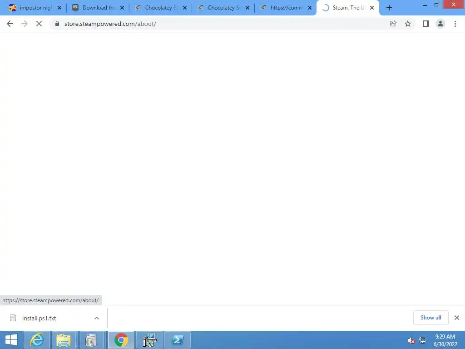Open the network tray icon
The width and height of the screenshot is (465, 349).
422,340
